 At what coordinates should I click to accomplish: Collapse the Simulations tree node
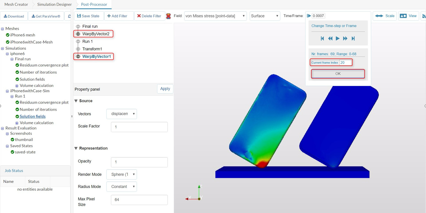(2, 48)
